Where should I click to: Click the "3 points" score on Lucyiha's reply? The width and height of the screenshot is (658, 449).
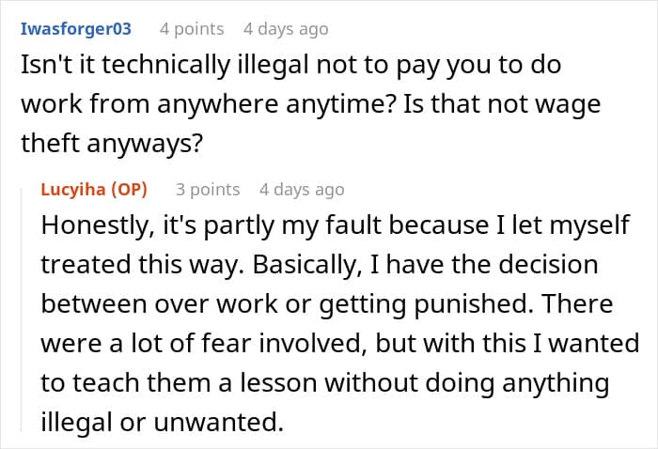[208, 189]
